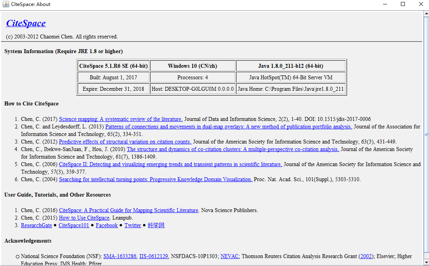The width and height of the screenshot is (429, 266).
Task: Open 'Science mapping: A systematic review' link
Action: coord(121,119)
